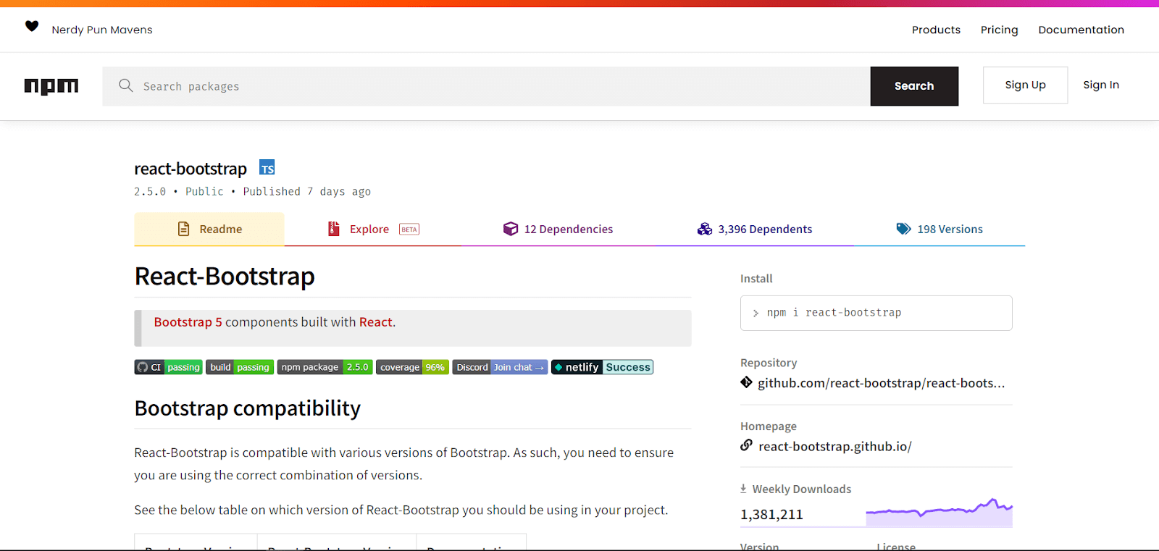Click the weekly downloads arrow icon
The image size is (1159, 551).
(743, 489)
